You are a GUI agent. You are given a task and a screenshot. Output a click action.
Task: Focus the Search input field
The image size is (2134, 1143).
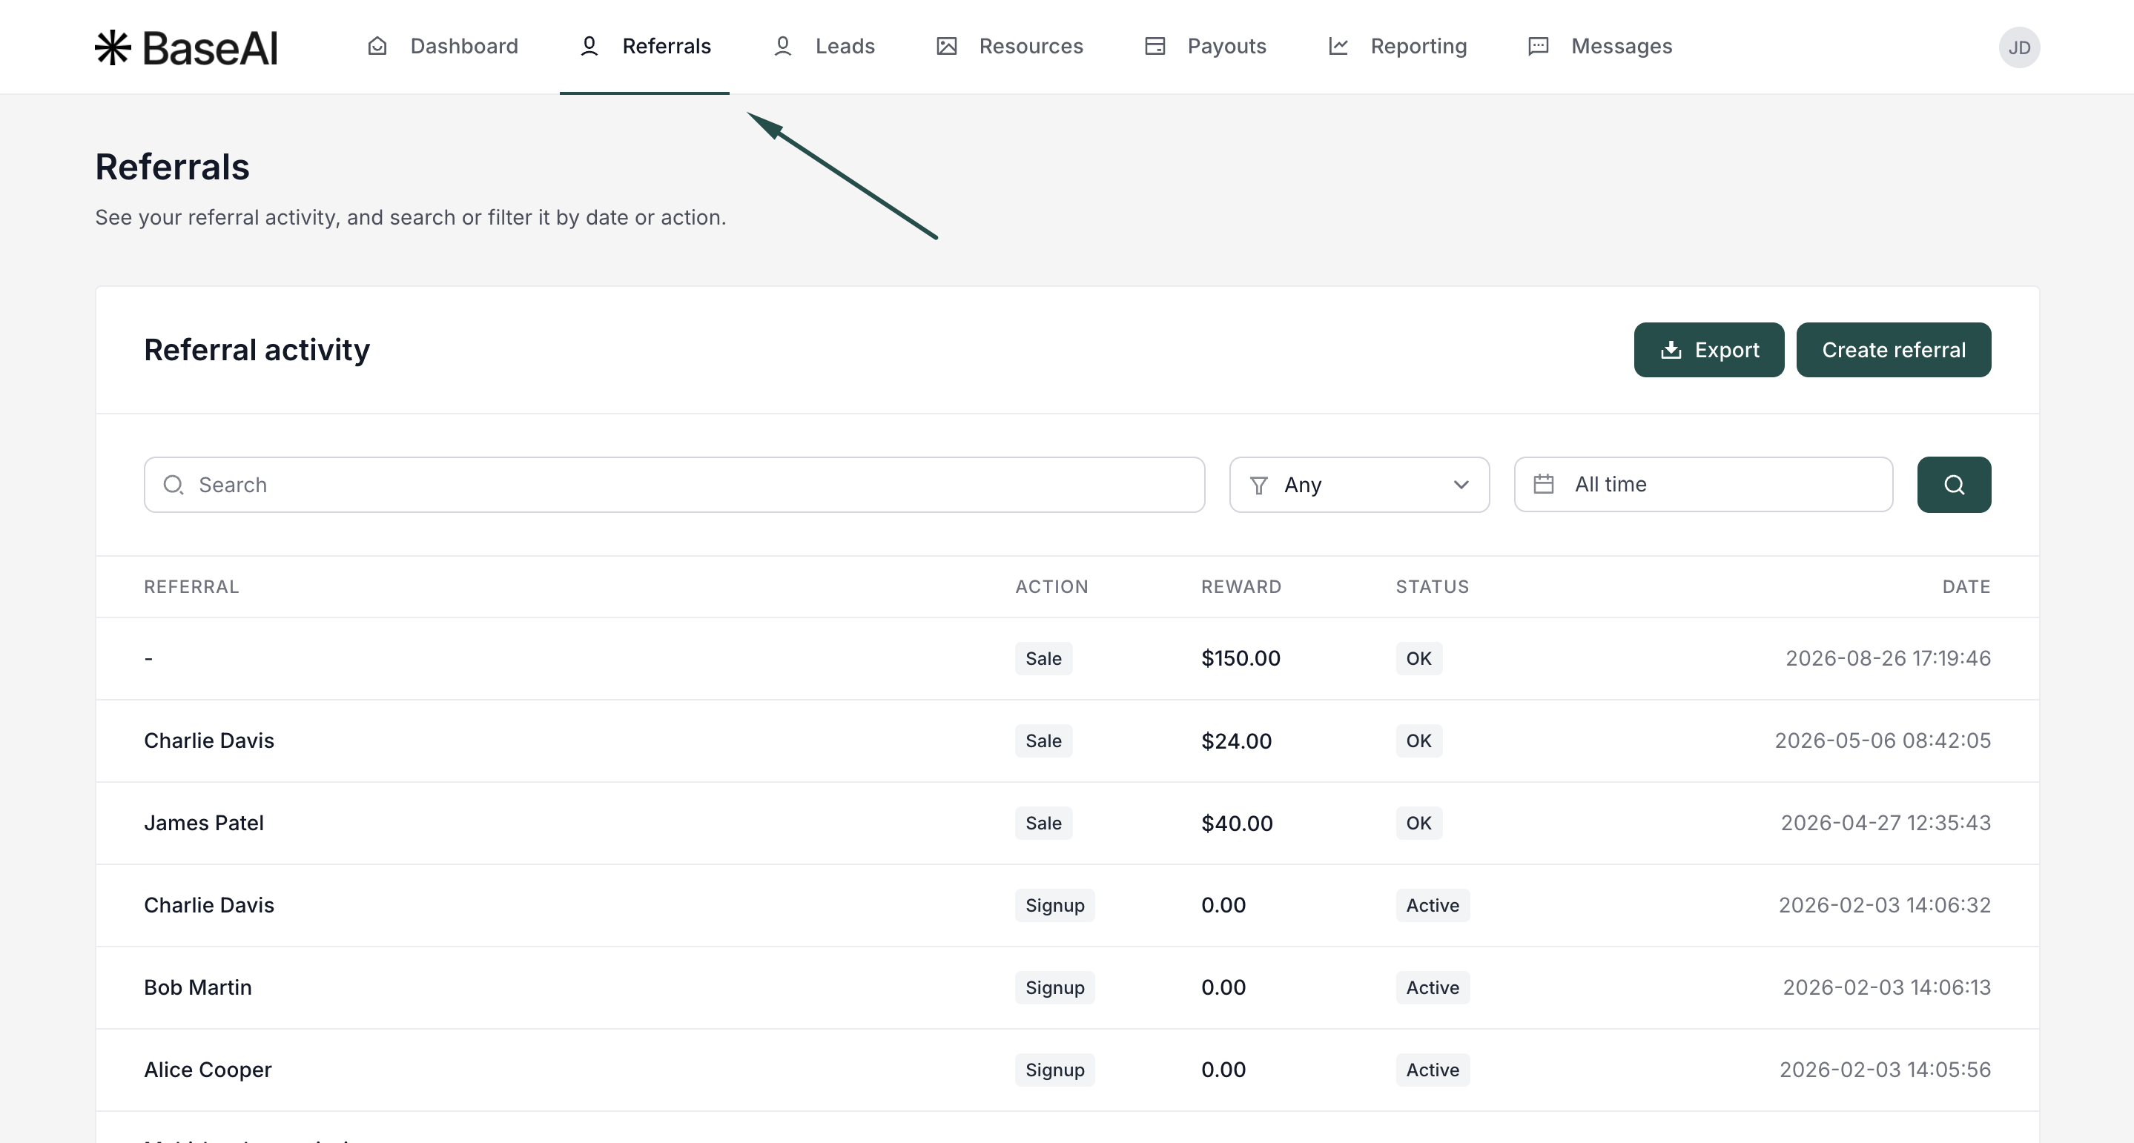674,485
